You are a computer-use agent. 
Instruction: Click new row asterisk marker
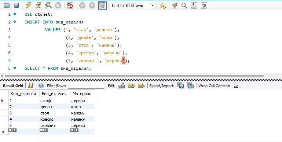[x=3, y=132]
